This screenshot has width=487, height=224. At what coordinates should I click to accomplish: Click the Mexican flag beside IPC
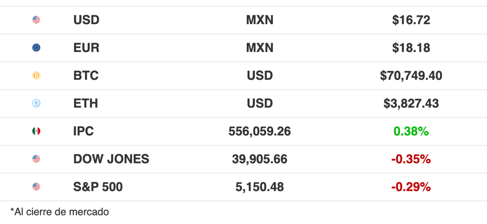tap(36, 131)
